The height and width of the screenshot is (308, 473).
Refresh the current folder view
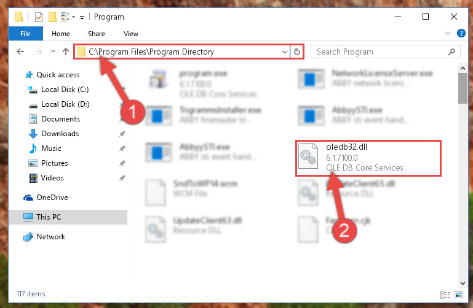click(297, 52)
